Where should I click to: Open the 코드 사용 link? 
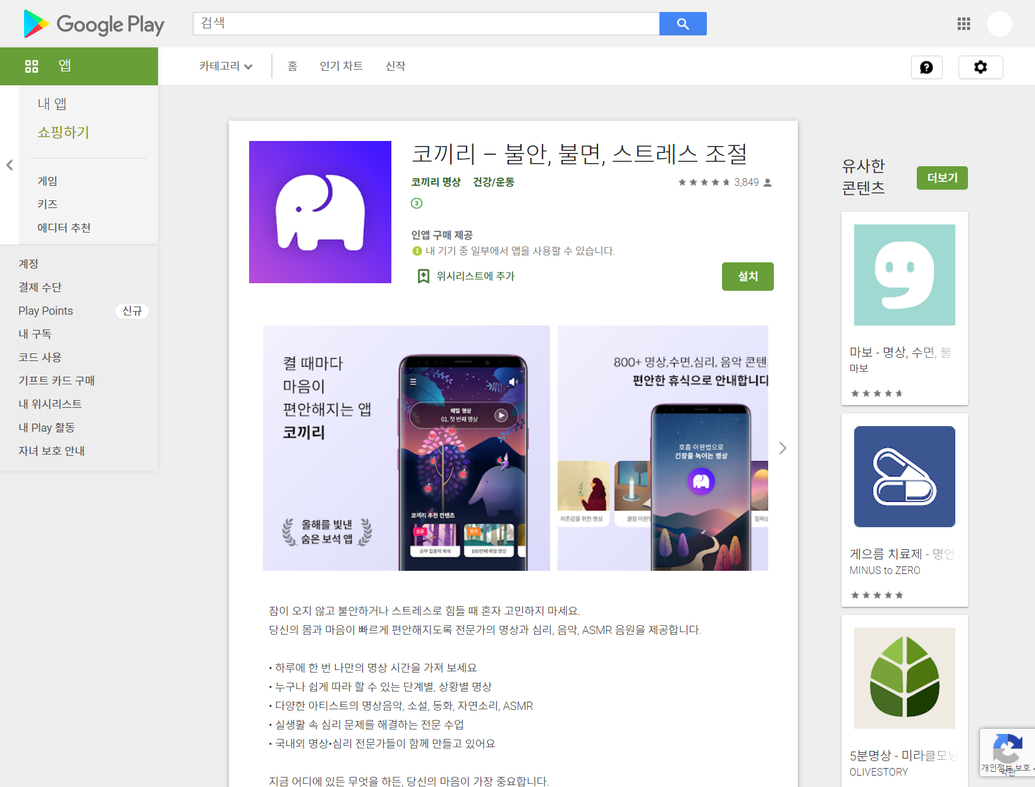pyautogui.click(x=40, y=357)
